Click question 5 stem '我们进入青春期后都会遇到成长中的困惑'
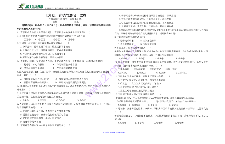 pyautogui.click(x=64, y=88)
